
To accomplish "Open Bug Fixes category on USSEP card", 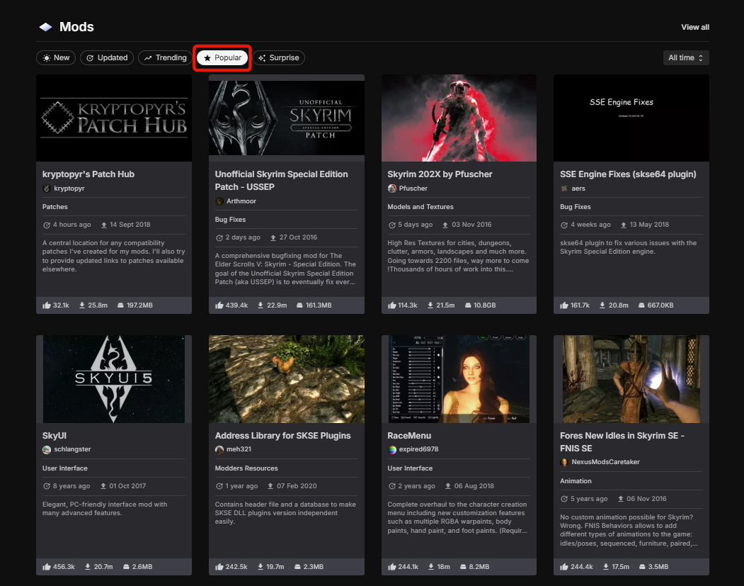I will coord(230,220).
